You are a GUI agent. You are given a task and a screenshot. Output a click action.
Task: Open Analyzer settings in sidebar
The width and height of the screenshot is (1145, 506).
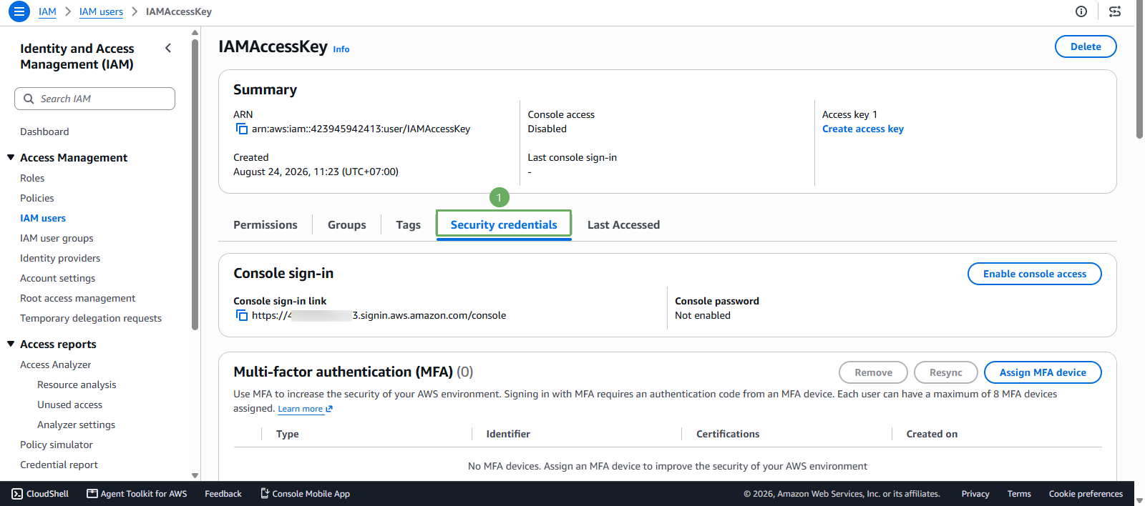click(76, 425)
